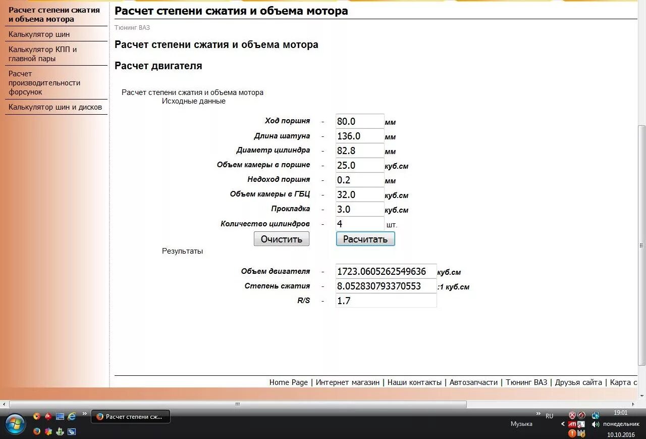646x439 pixels.
Task: Click the 'Недоход поршня' input field
Action: pos(360,180)
